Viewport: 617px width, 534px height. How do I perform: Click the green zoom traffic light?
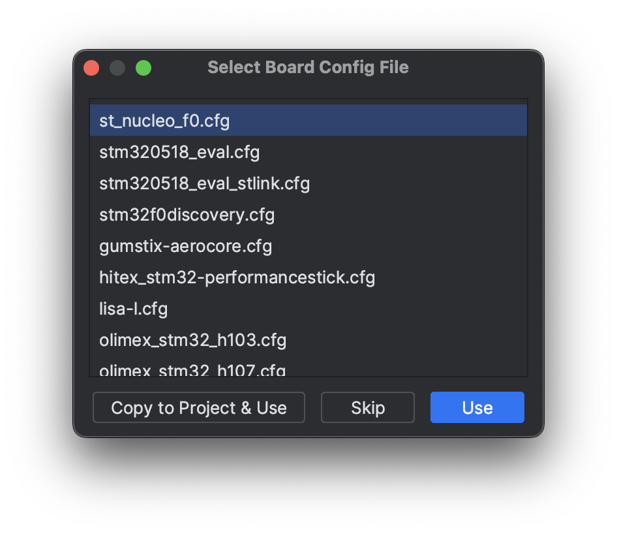(143, 67)
